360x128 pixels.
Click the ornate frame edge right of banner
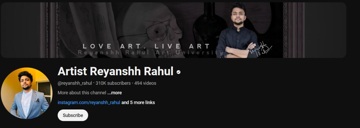point(294,30)
